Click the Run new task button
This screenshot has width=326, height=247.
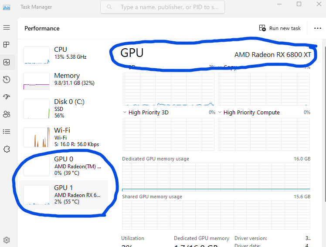(x=280, y=28)
